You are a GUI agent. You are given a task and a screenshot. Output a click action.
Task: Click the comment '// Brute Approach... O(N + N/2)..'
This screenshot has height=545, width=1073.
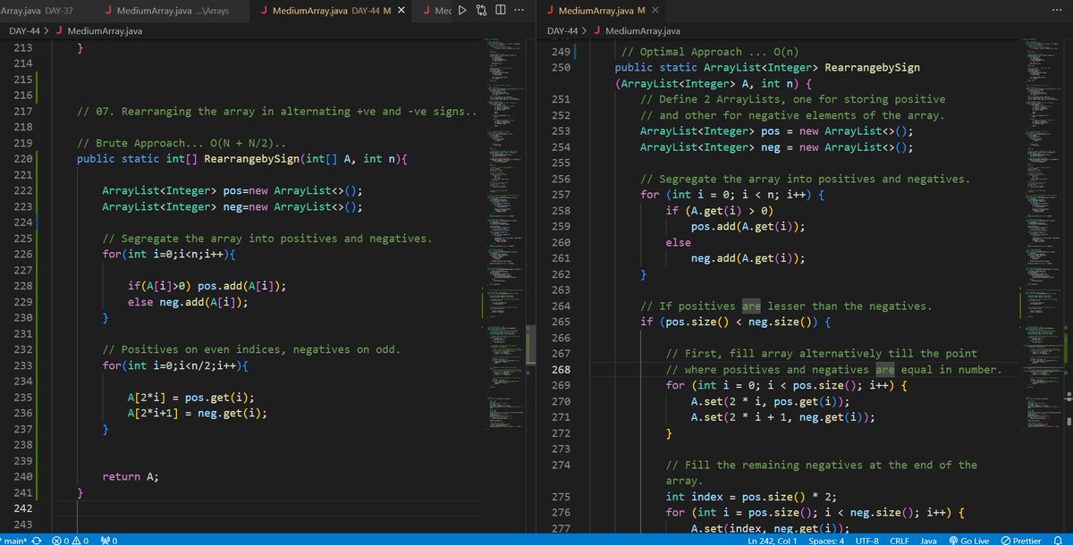tap(182, 143)
